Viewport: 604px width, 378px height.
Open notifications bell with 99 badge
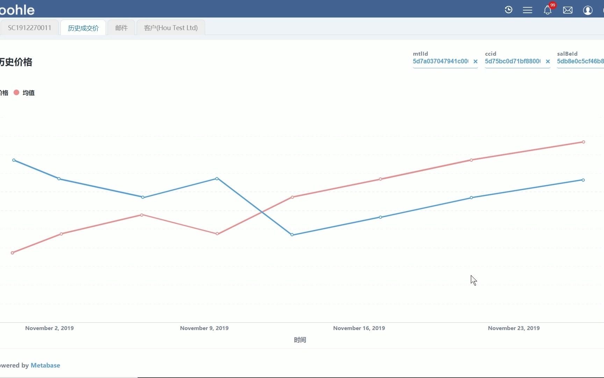pyautogui.click(x=548, y=10)
